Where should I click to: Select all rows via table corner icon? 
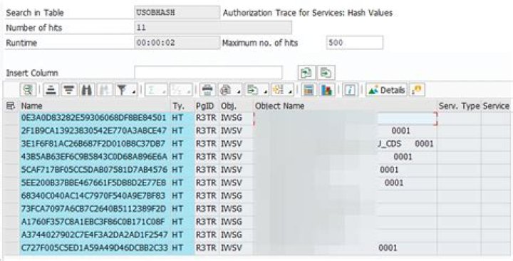[x=11, y=106]
